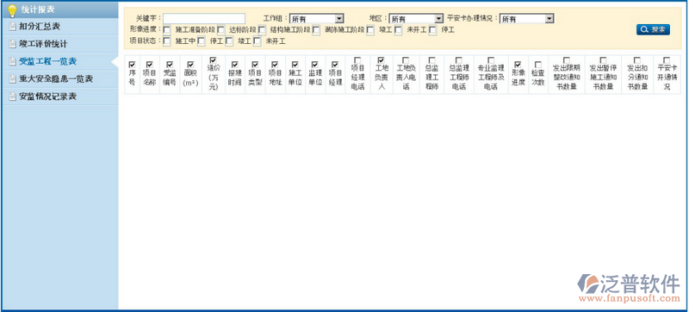Enable the 平安卡开通情况 column checkbox
Screen dimensions: 689x312
tap(667, 59)
